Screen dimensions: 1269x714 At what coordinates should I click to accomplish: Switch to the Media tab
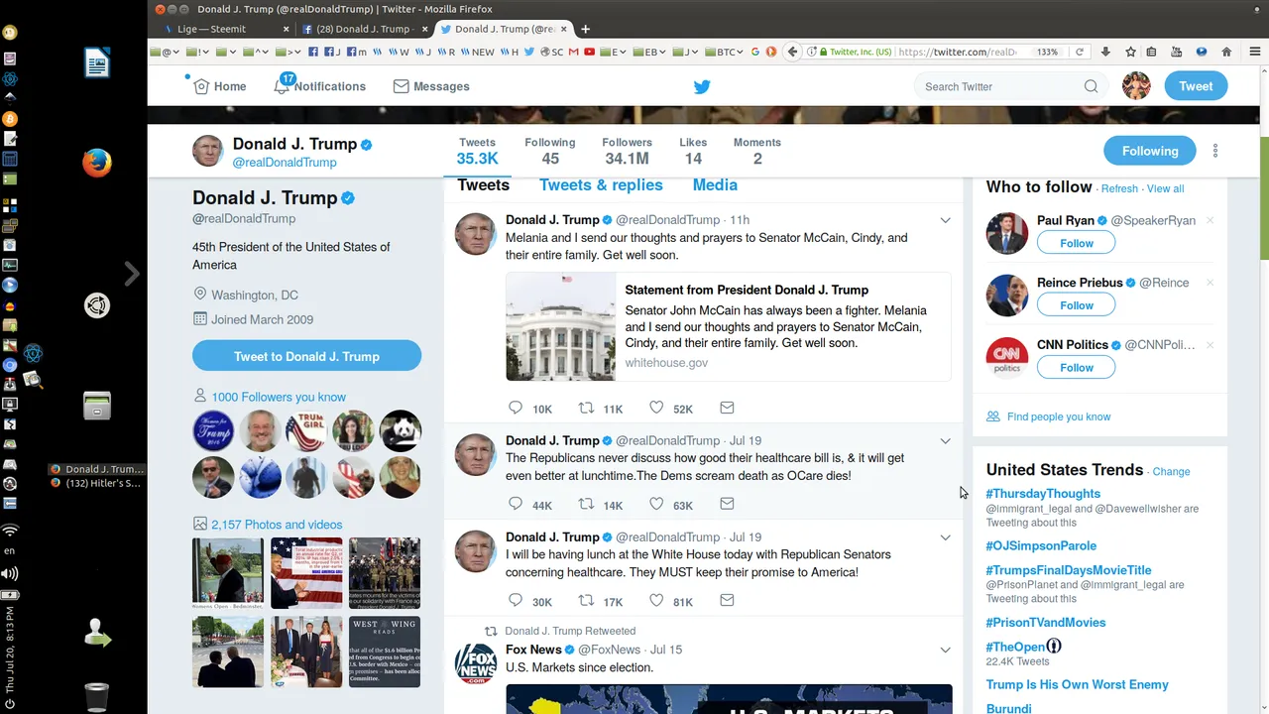coord(715,185)
